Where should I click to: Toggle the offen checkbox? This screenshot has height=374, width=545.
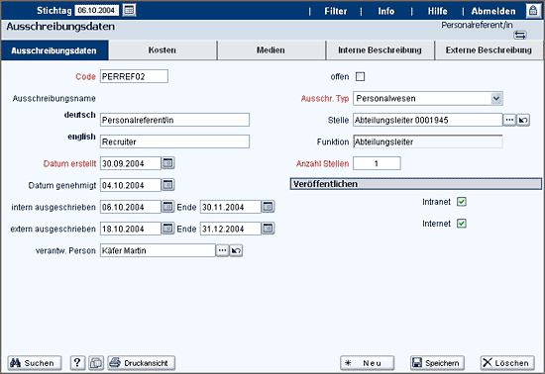360,76
